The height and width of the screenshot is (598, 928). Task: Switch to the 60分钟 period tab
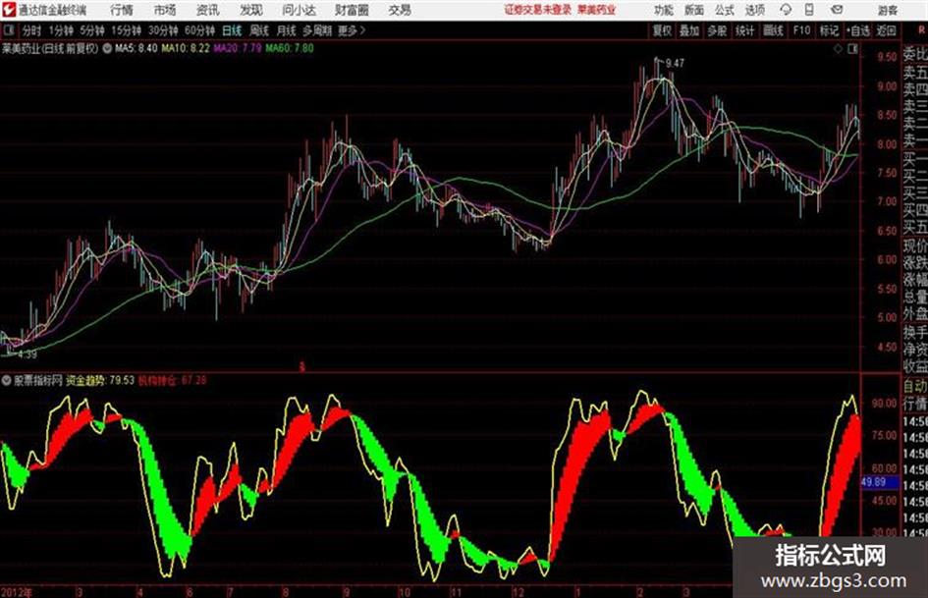click(x=200, y=30)
